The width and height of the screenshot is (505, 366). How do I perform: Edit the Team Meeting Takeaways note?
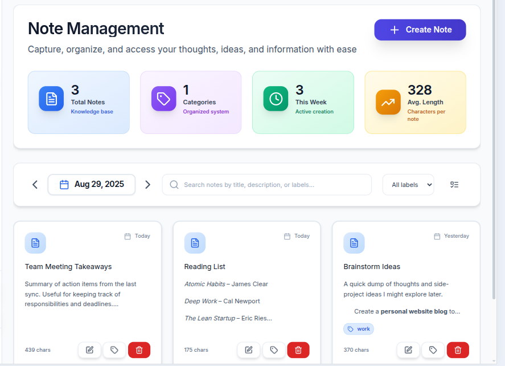pos(89,350)
